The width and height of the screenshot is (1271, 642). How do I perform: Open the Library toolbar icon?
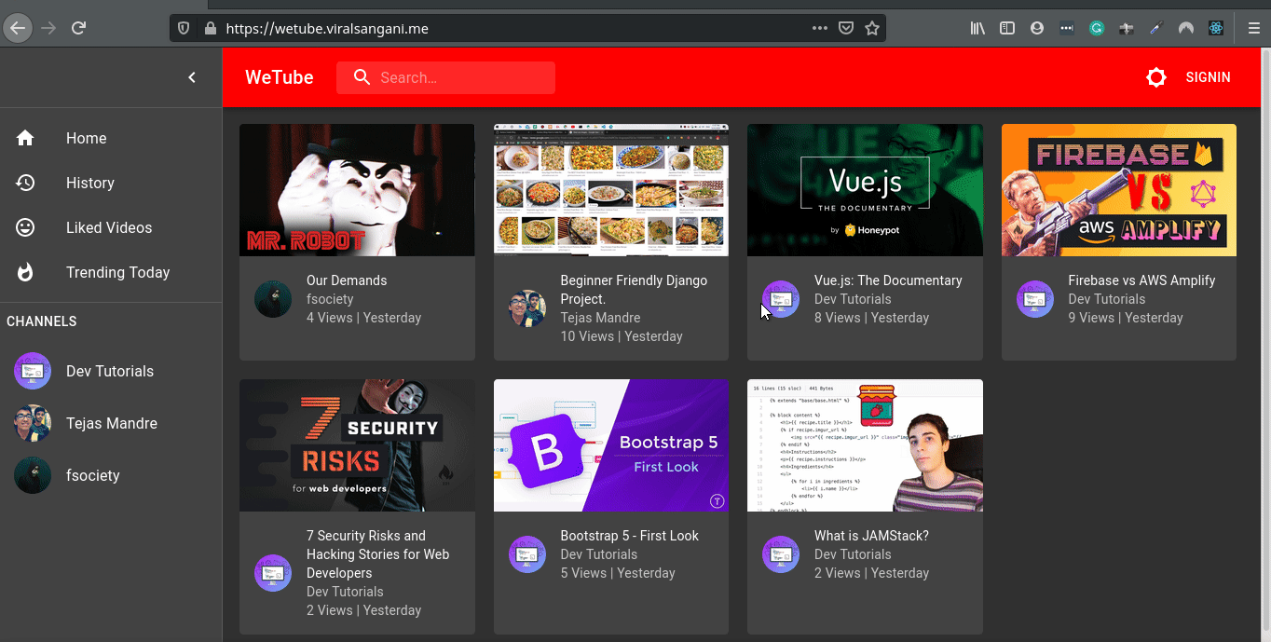[x=977, y=28]
